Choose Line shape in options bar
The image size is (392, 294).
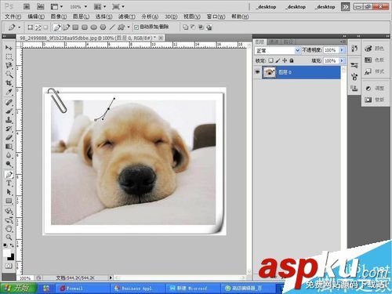[112, 27]
